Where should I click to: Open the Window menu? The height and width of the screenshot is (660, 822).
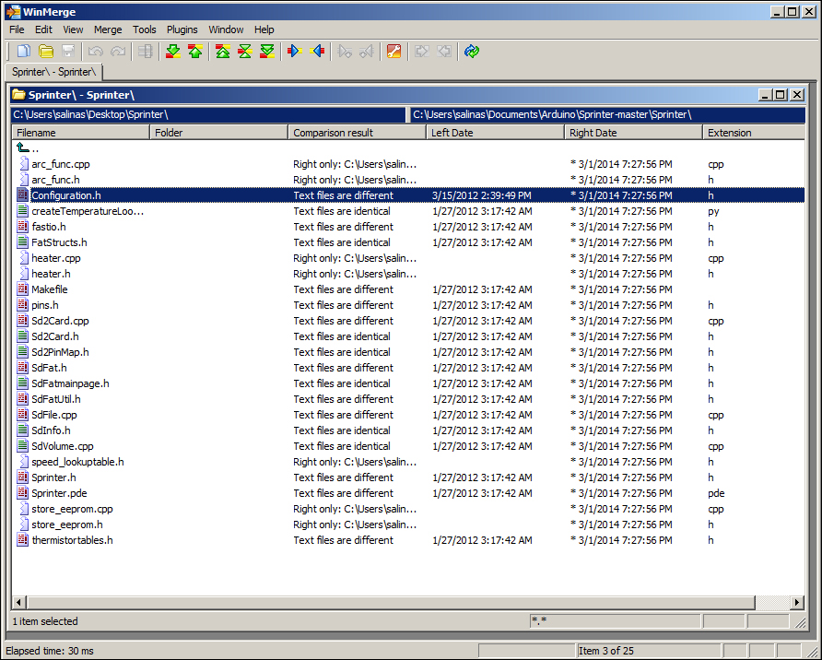pos(226,29)
